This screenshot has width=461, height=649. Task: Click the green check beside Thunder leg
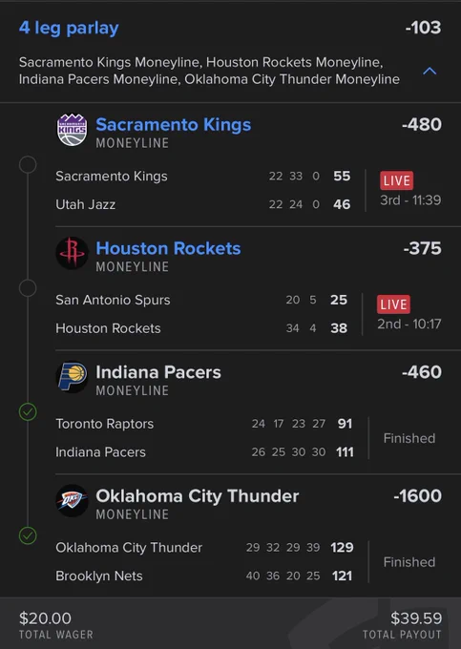pyautogui.click(x=28, y=535)
